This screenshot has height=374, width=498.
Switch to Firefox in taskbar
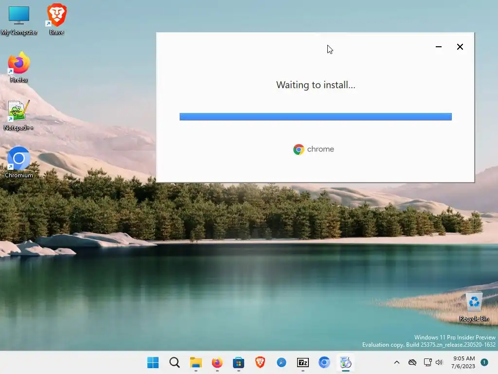217,362
